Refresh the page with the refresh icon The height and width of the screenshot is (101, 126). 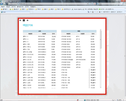(92, 4)
